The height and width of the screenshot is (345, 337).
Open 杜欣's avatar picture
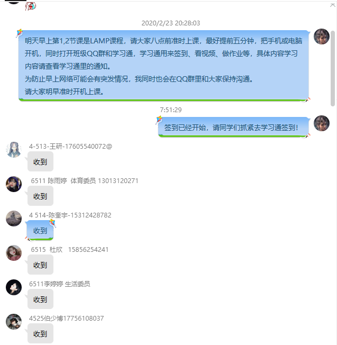pos(14,253)
